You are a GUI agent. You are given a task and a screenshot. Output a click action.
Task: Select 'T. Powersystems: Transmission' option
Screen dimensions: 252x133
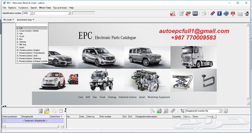[x=32, y=53]
